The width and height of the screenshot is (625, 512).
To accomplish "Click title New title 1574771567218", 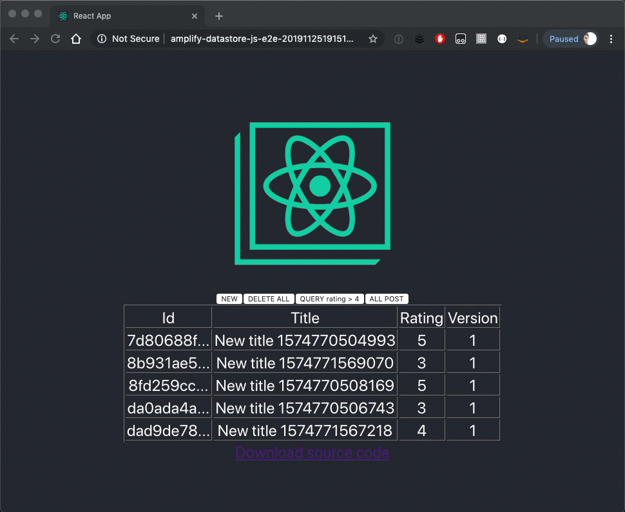I will click(x=305, y=431).
